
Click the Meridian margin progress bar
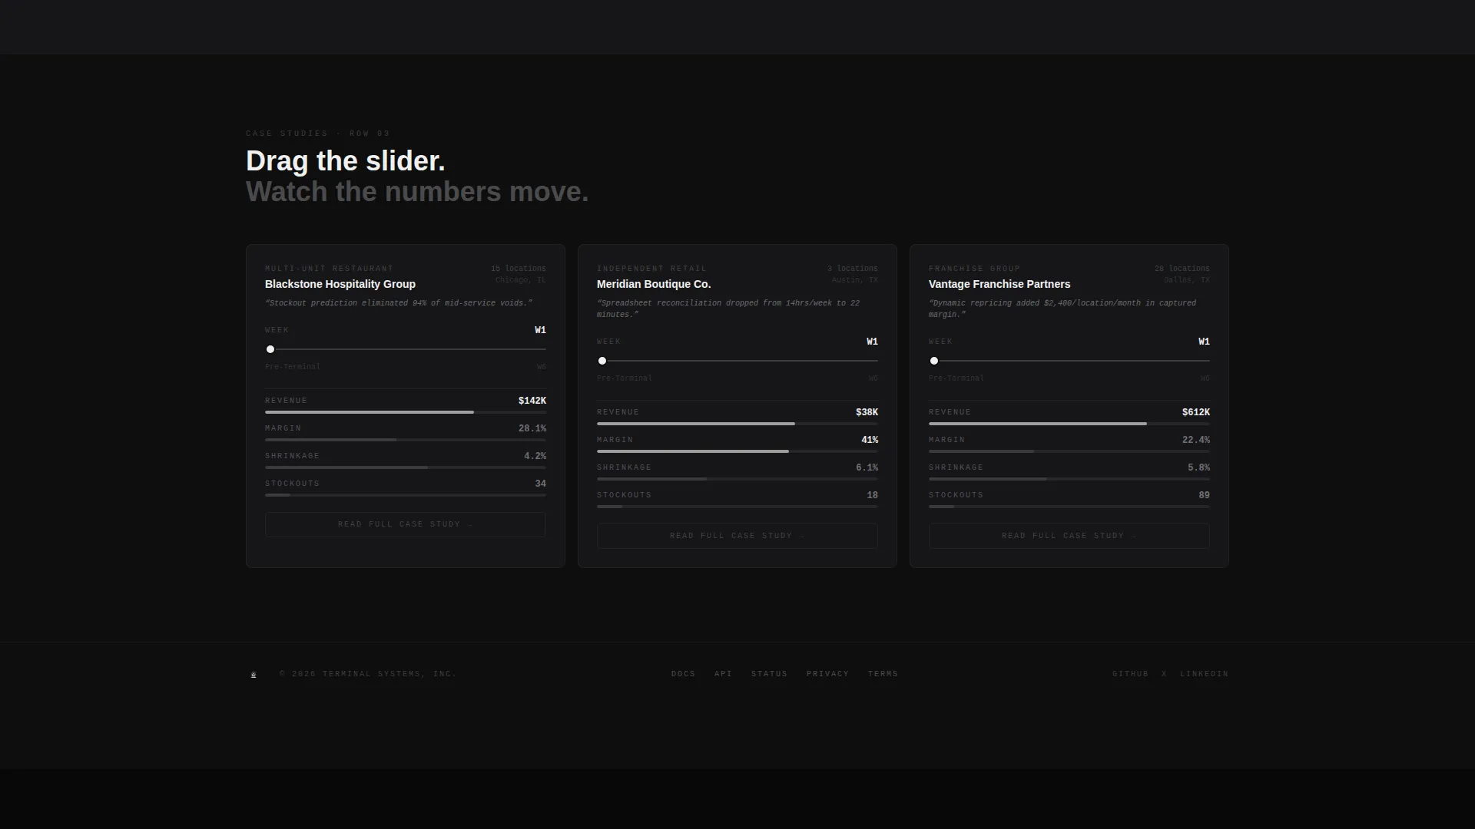[737, 451]
